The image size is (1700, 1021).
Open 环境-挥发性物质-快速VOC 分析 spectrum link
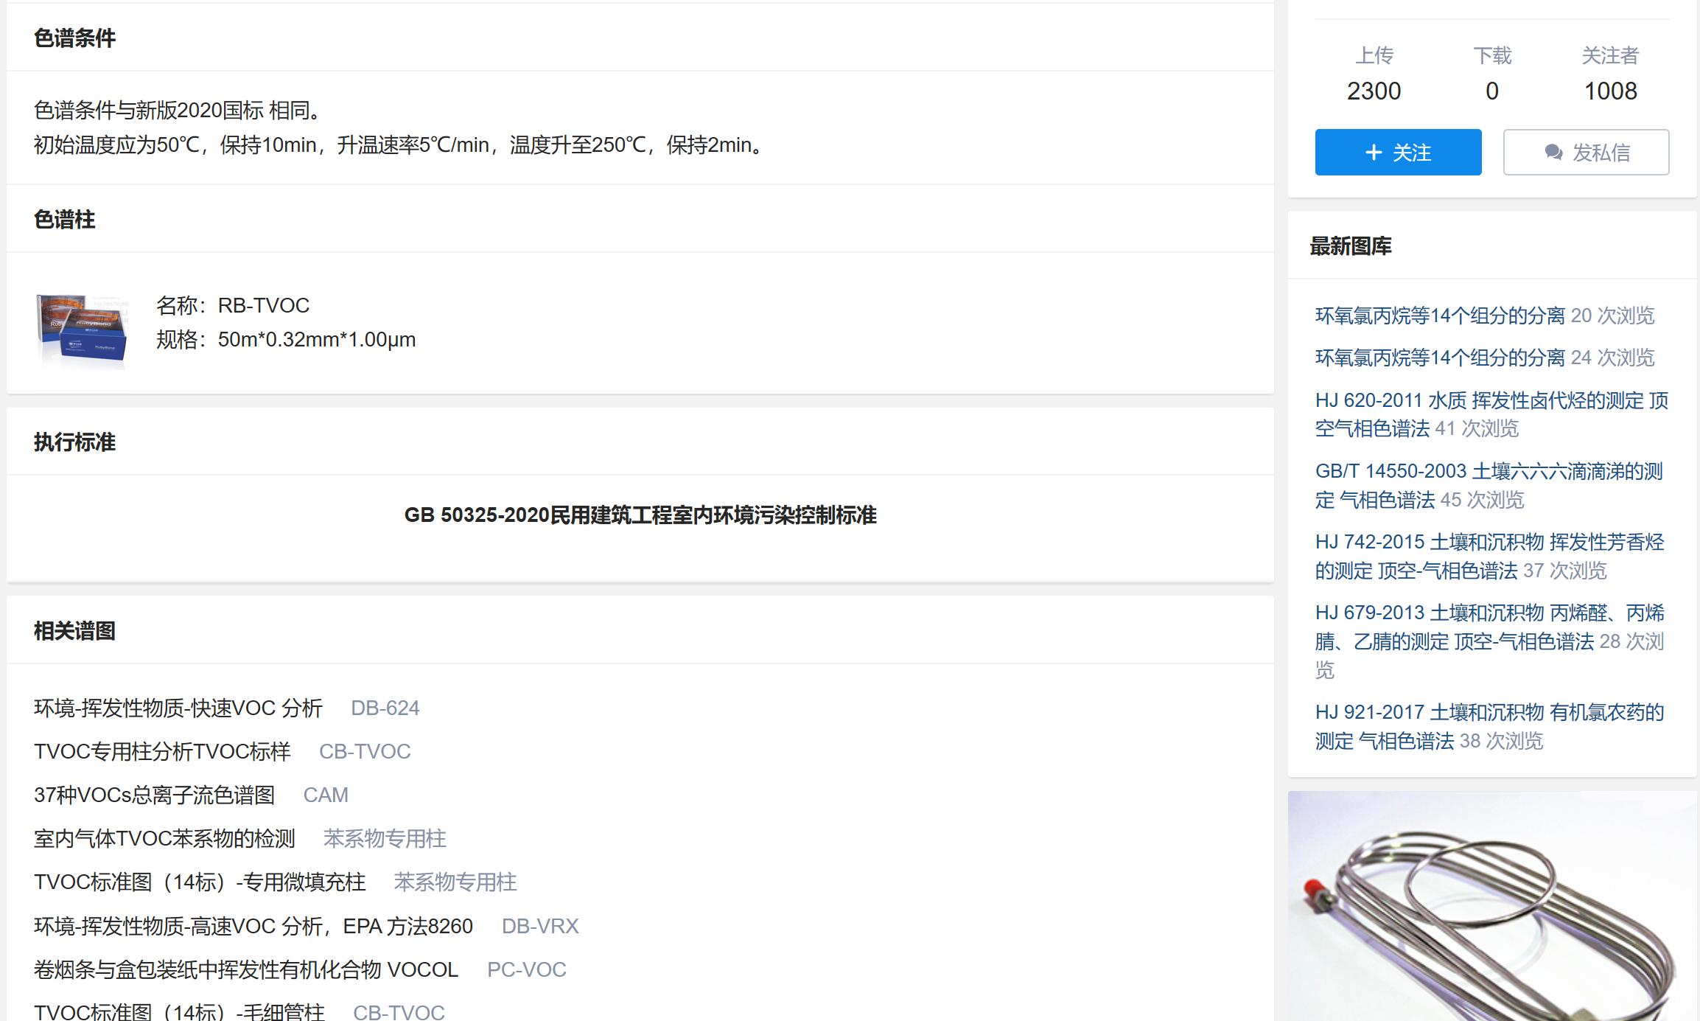(x=178, y=708)
